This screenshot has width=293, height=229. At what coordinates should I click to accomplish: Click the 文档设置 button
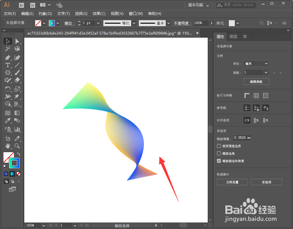pyautogui.click(x=232, y=182)
